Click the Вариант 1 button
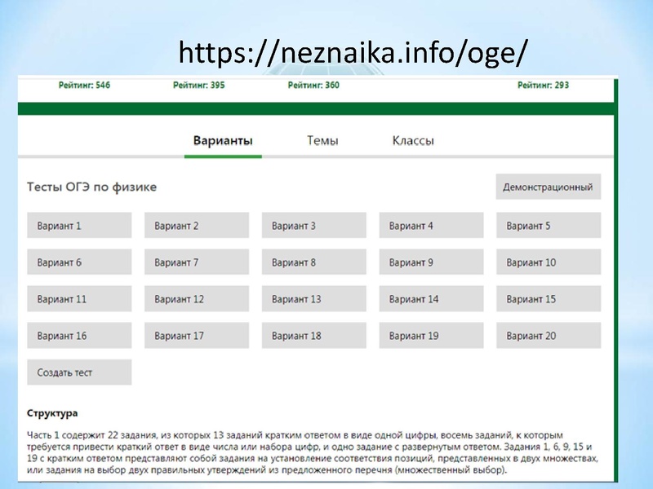The image size is (653, 489). 79,226
